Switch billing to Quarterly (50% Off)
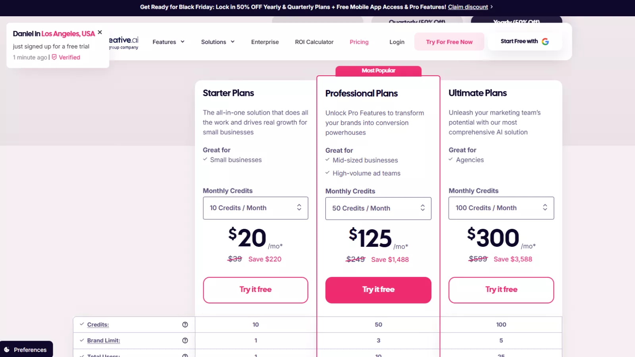 click(418, 22)
